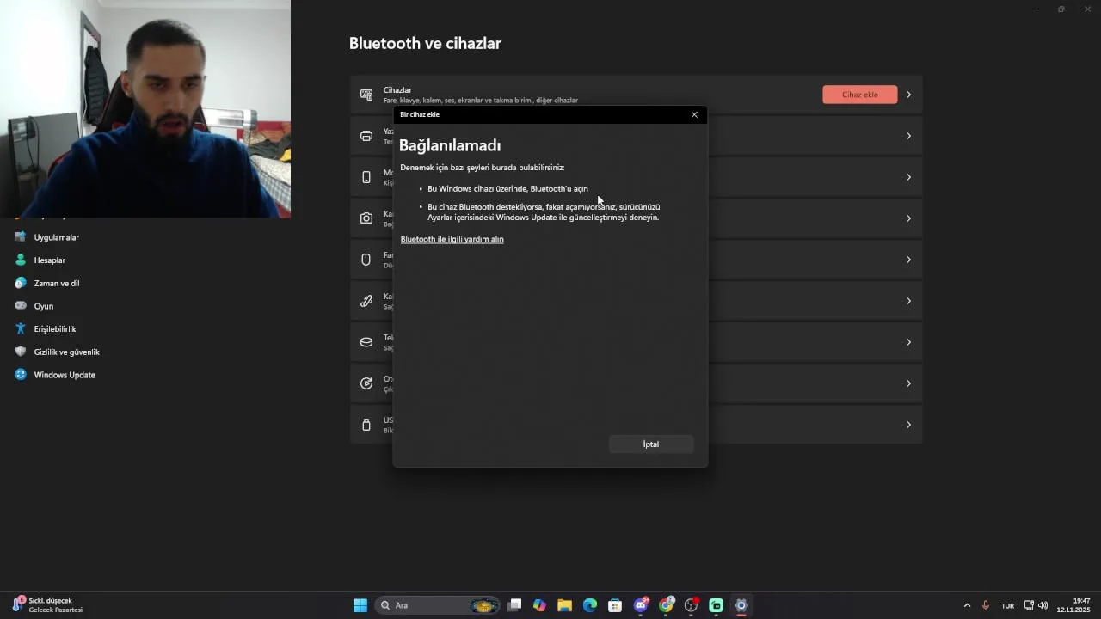Expand the chevron on the pen row

point(908,301)
